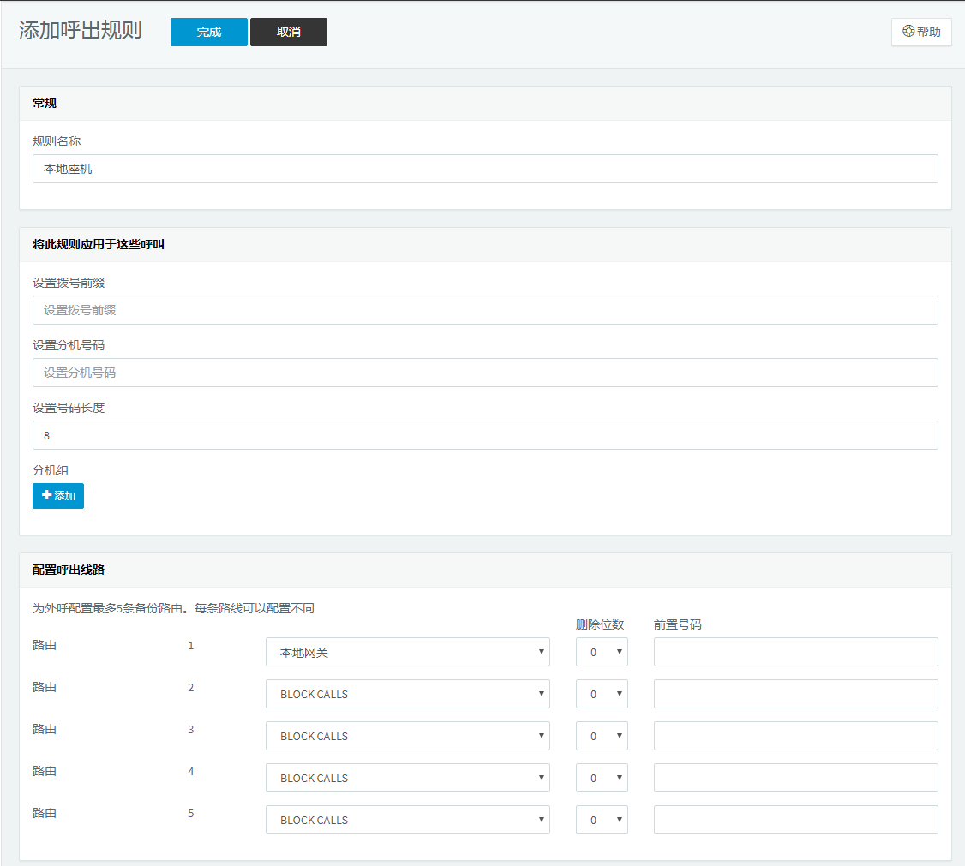
Task: Click the blue 完成 button
Action: click(208, 32)
